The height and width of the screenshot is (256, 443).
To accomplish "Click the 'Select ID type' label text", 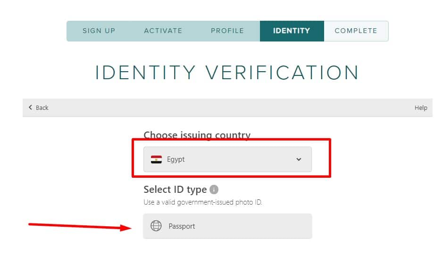I will (x=175, y=190).
